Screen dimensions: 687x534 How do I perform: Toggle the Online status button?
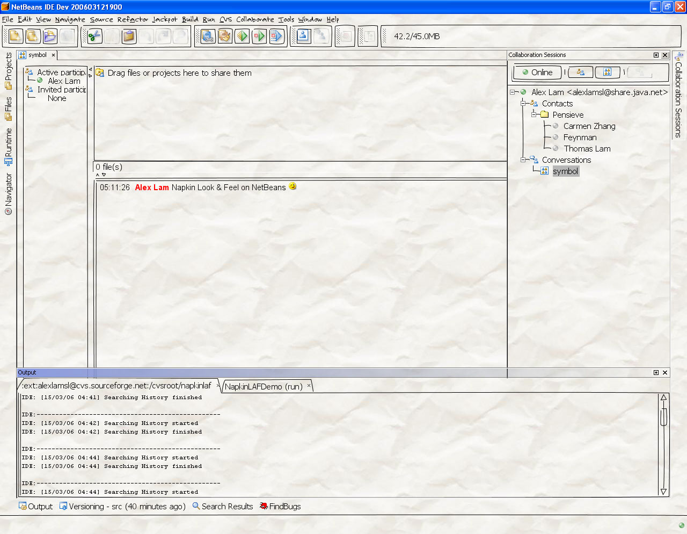point(537,73)
